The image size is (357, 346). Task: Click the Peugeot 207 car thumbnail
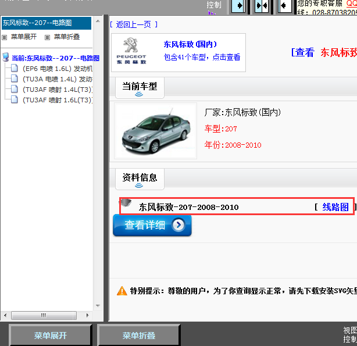[x=155, y=130]
